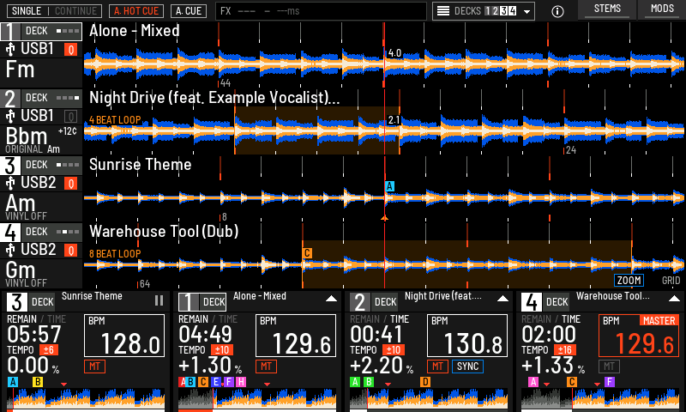Viewport: 686px width, 412px height.
Task: Click the USB2 icon on deck 4
Action: [10, 250]
